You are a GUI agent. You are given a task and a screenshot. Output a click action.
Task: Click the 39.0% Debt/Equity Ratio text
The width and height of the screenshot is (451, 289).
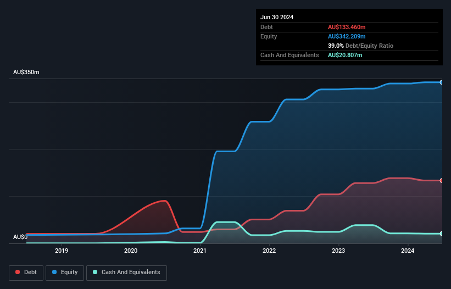[360, 46]
